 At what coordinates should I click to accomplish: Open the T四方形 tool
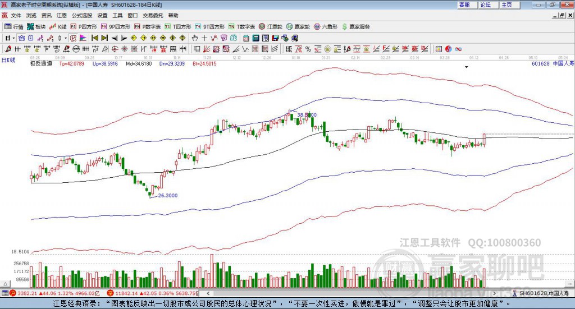[178, 27]
